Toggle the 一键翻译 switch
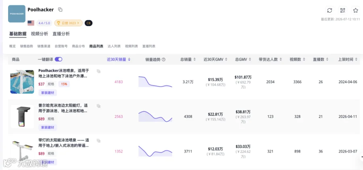363x170 pixels. coord(58,59)
